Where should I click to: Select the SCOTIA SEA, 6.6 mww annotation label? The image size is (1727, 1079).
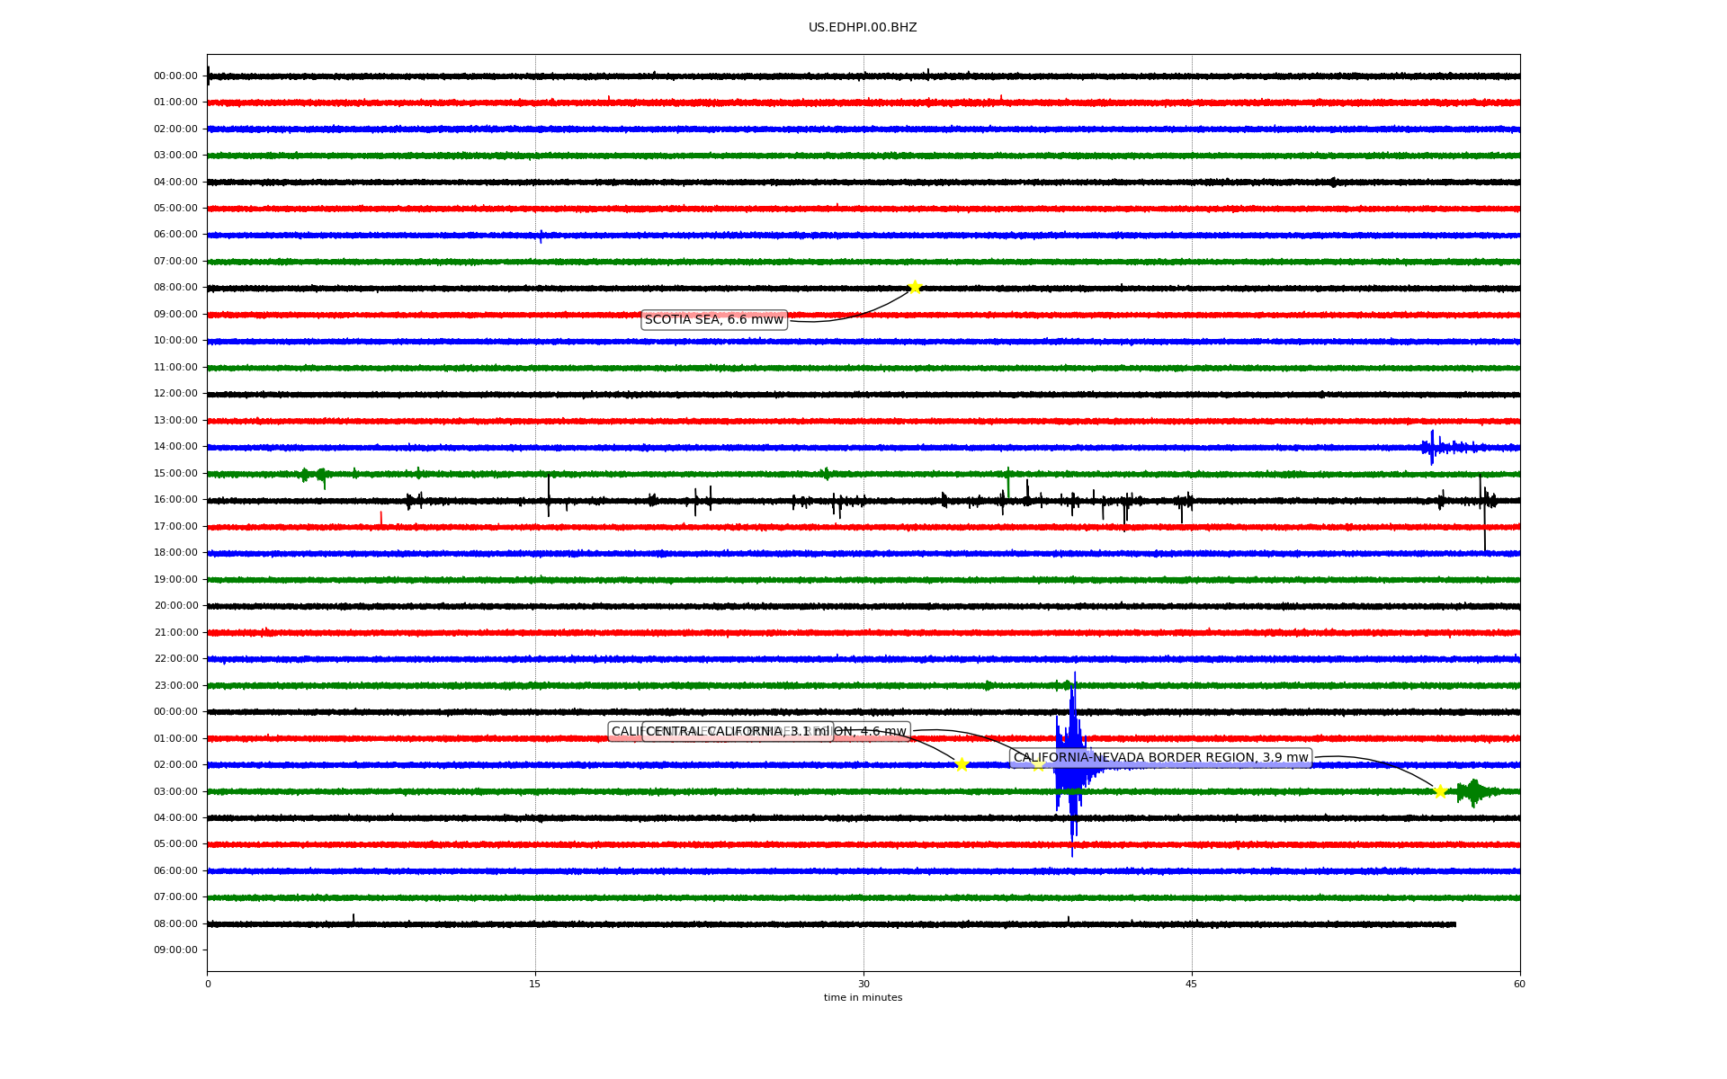714,320
